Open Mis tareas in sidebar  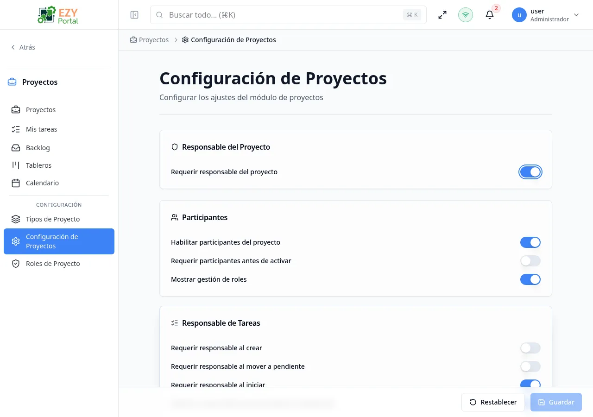coord(59,129)
